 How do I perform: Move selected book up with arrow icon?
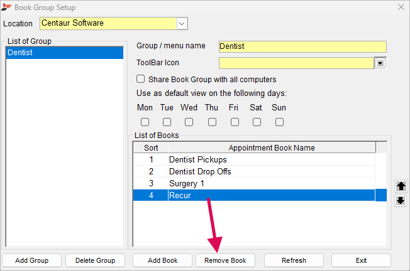[x=401, y=186]
